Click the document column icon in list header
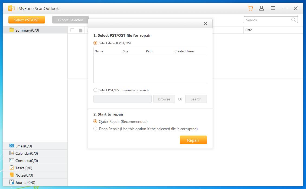The height and width of the screenshot is (189, 306). [x=81, y=30]
